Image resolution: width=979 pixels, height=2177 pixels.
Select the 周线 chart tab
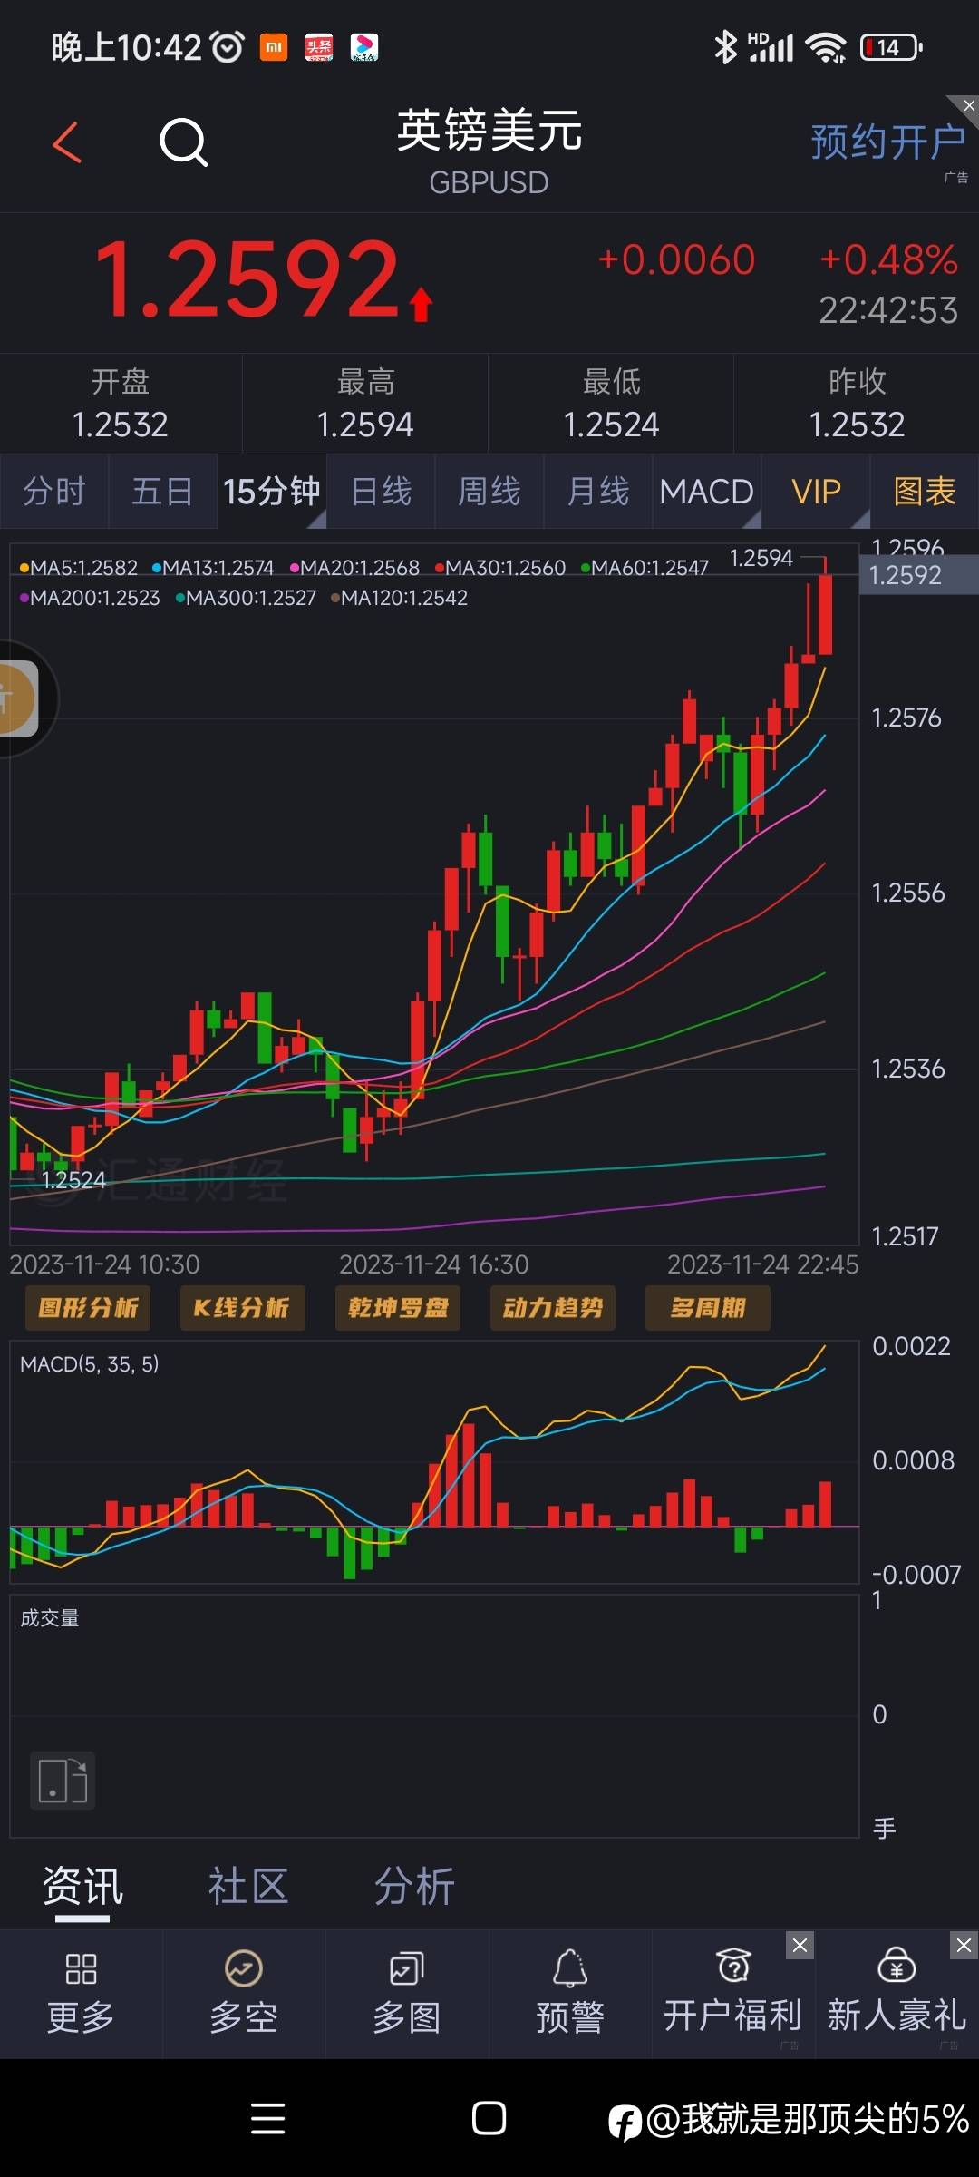coord(489,492)
